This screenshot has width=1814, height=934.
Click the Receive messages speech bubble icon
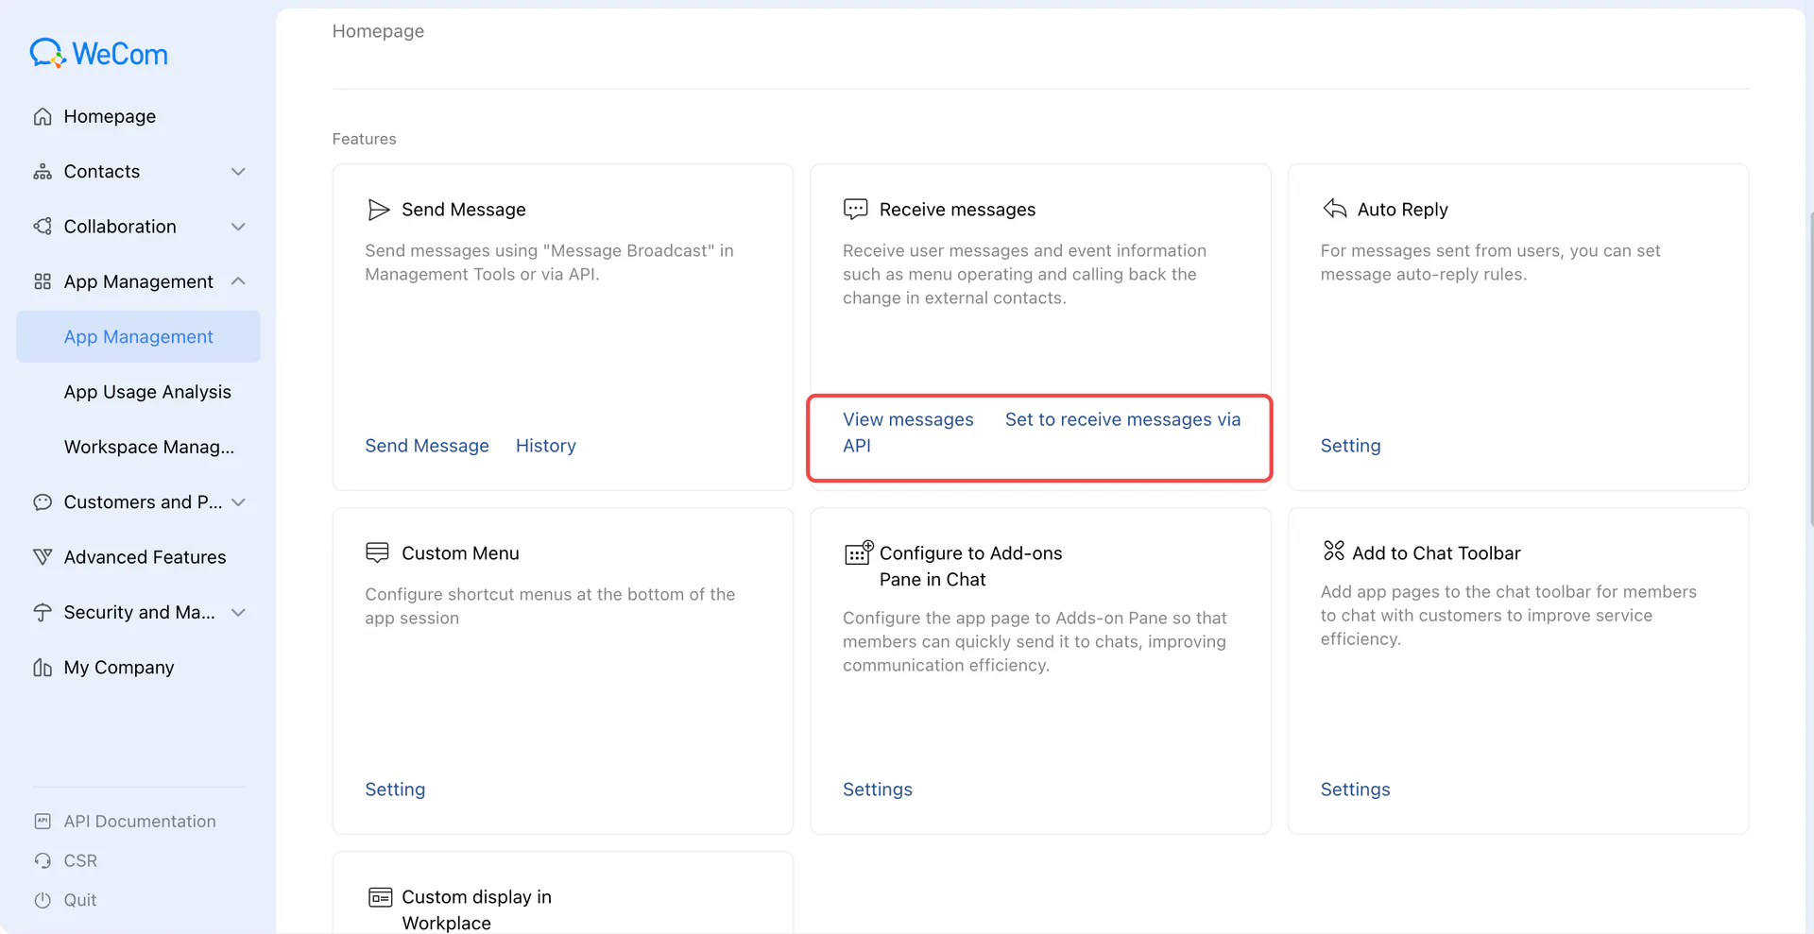[x=856, y=210]
